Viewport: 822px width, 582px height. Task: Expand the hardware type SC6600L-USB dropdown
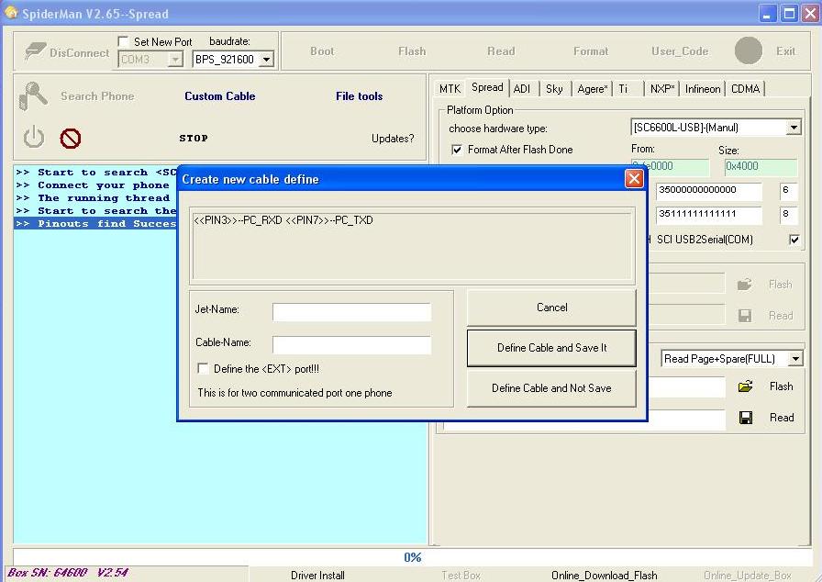[x=794, y=128]
